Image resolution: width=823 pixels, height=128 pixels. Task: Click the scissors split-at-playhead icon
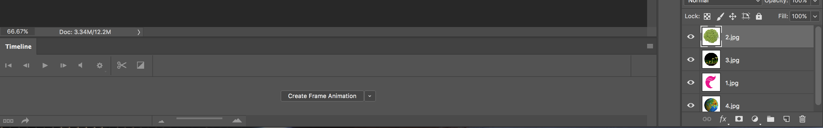[121, 65]
